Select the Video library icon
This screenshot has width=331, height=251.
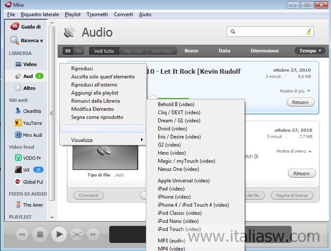18,64
